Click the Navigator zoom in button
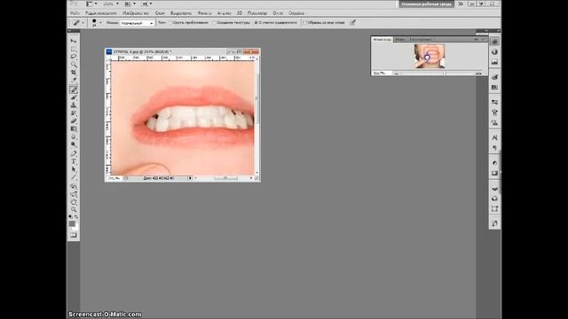The height and width of the screenshot is (319, 568). point(479,74)
